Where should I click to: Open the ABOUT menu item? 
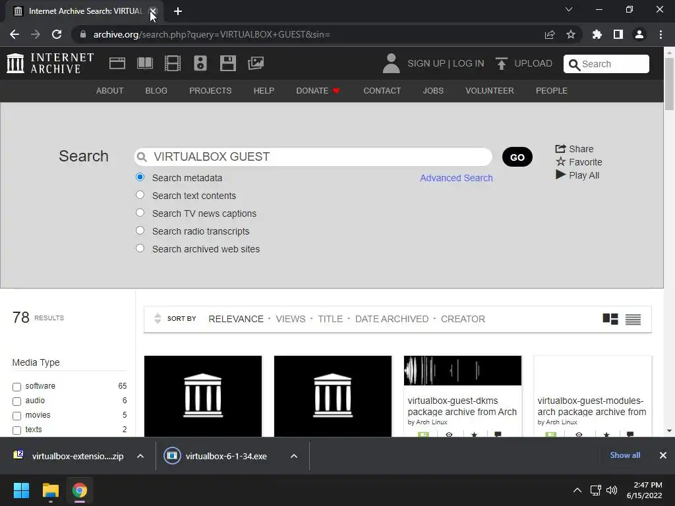pos(110,91)
